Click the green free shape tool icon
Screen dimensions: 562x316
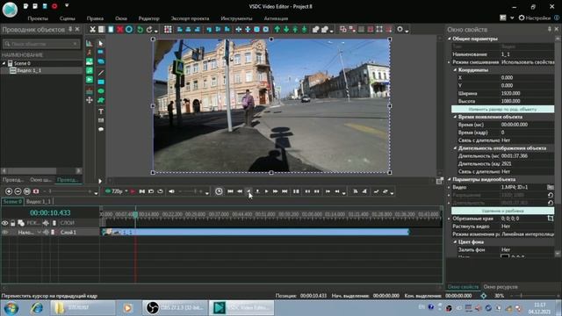101,100
